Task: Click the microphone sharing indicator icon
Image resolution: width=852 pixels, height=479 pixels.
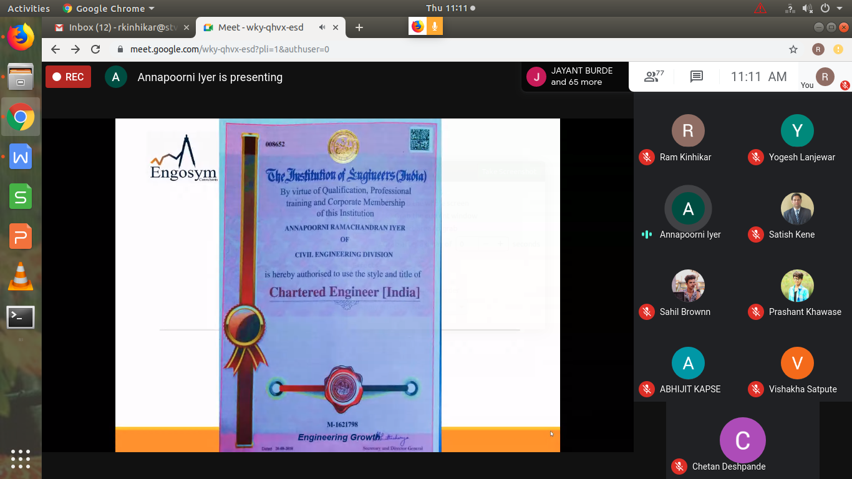Action: [x=435, y=26]
